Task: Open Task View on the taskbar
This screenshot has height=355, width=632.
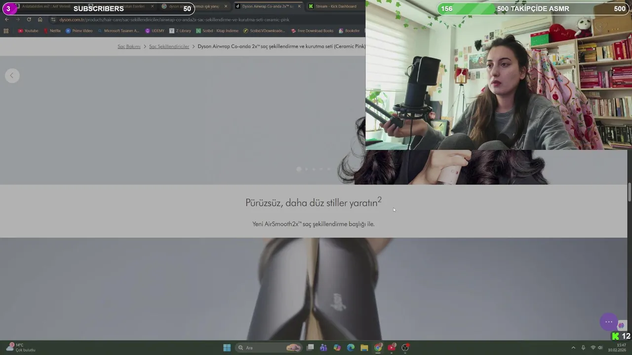Action: pos(310,348)
